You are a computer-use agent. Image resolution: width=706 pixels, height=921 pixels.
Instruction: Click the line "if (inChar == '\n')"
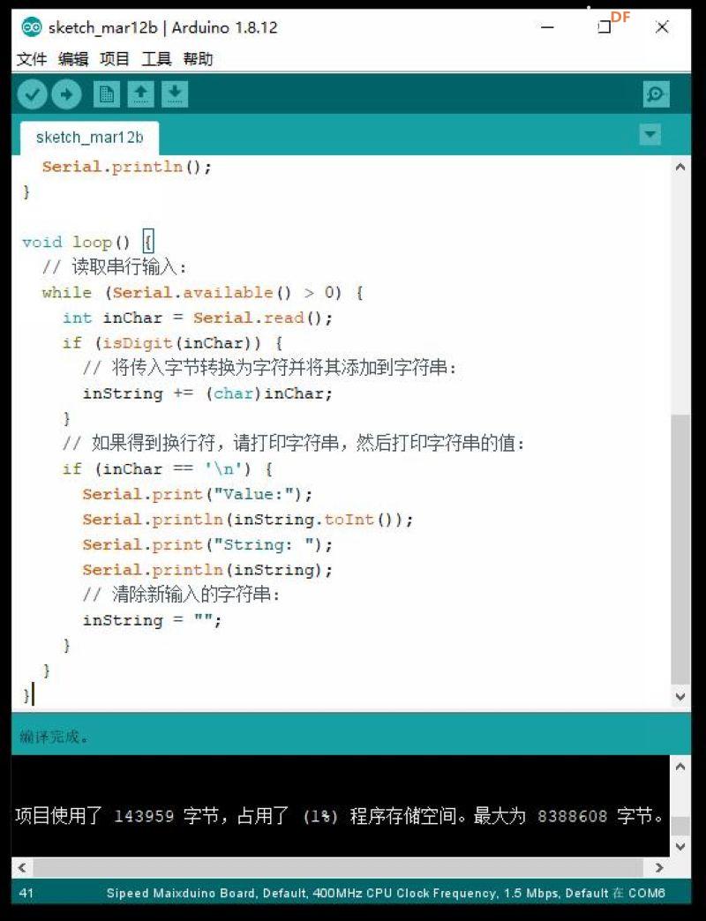tap(168, 468)
